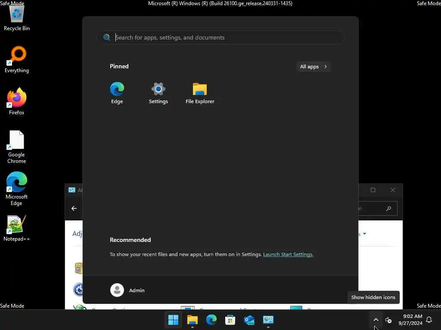Viewport: 441px width, 330px height.
Task: Go back in the Control Panel window
Action: coord(74,208)
